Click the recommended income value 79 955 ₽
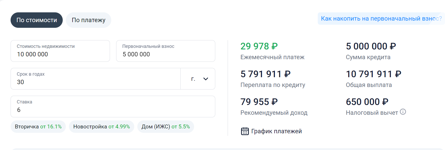Viewport: 445px width, 150px height. point(259,102)
